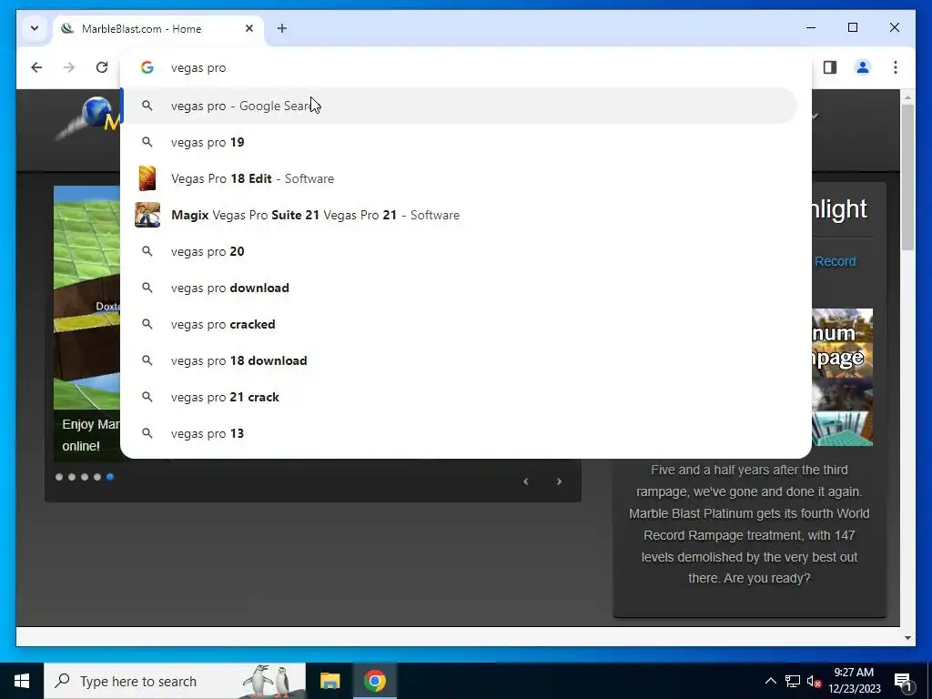This screenshot has height=699, width=932.
Task: Select the active blue carousel dot
Action: 110,477
